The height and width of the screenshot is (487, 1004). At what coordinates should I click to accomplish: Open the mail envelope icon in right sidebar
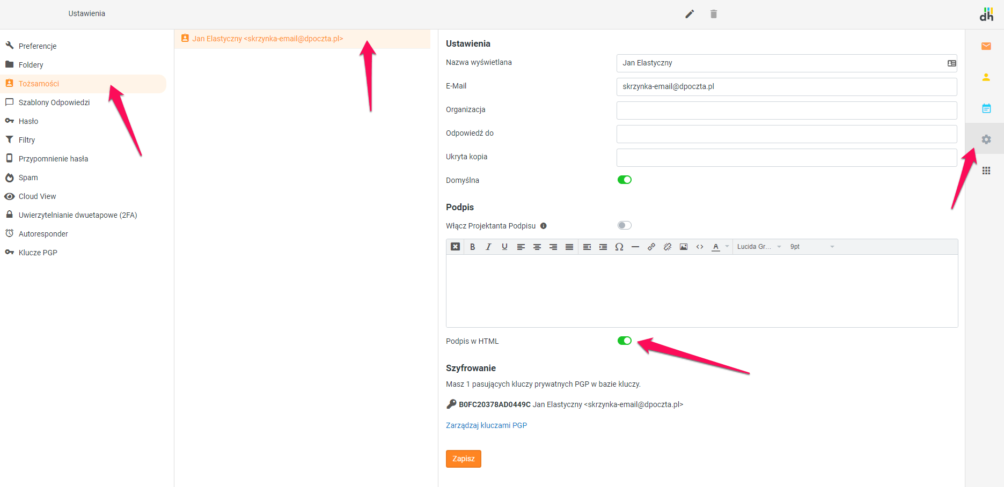point(986,46)
